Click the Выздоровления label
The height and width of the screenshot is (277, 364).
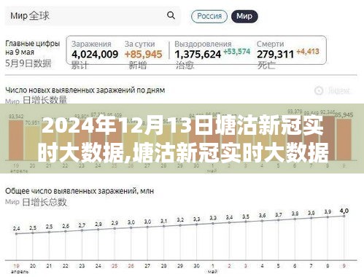pos(203,44)
